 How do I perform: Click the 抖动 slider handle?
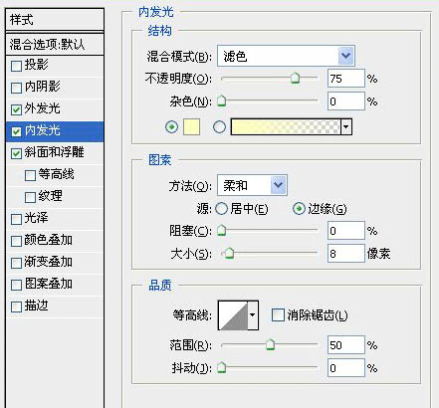(x=221, y=367)
